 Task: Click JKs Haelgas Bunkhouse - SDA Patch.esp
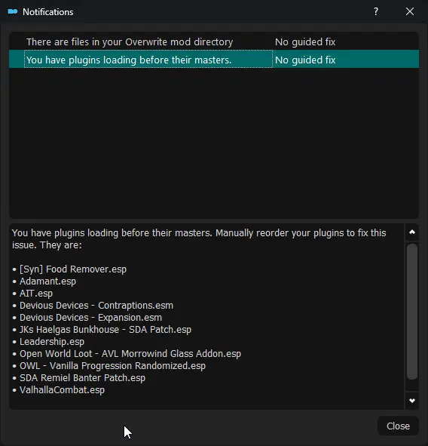tap(105, 330)
